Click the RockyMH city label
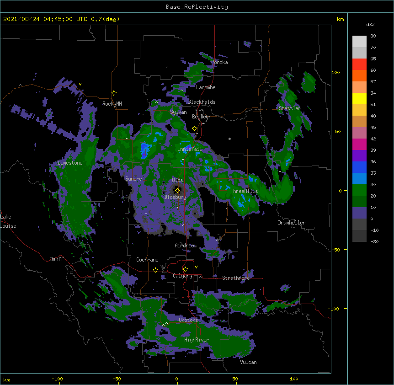The height and width of the screenshot is (385, 394). 112,104
